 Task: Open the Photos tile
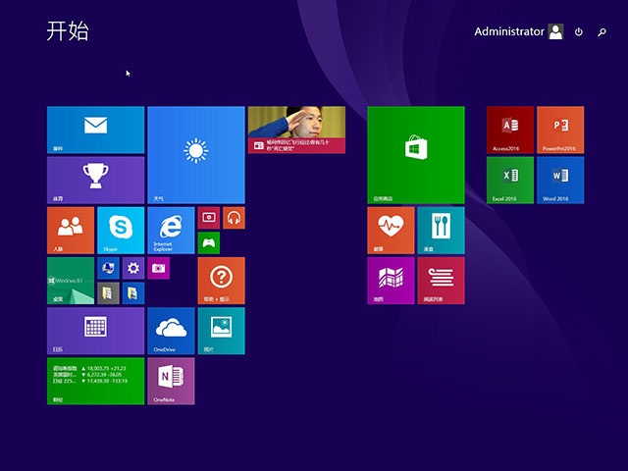pyautogui.click(x=222, y=331)
